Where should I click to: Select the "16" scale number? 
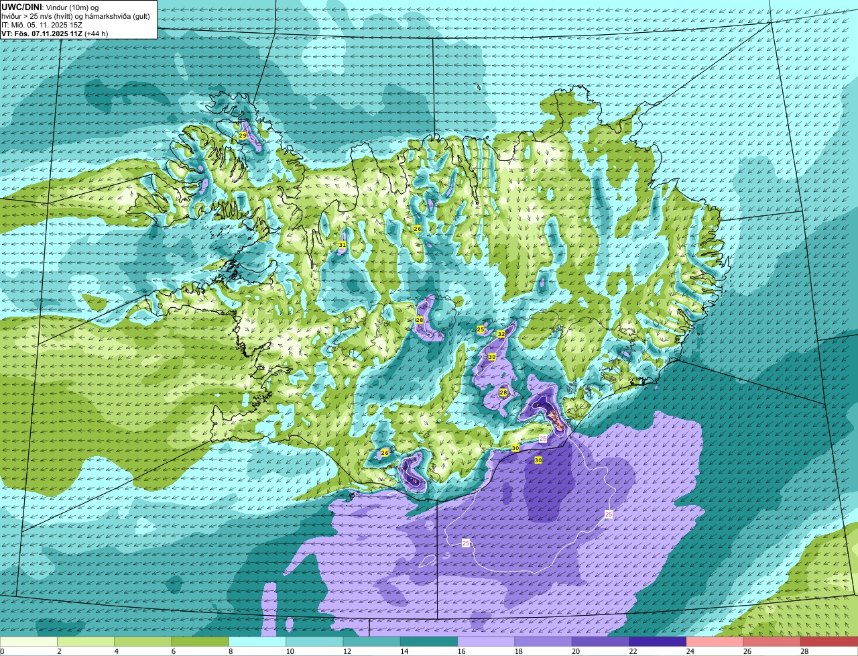pyautogui.click(x=461, y=651)
